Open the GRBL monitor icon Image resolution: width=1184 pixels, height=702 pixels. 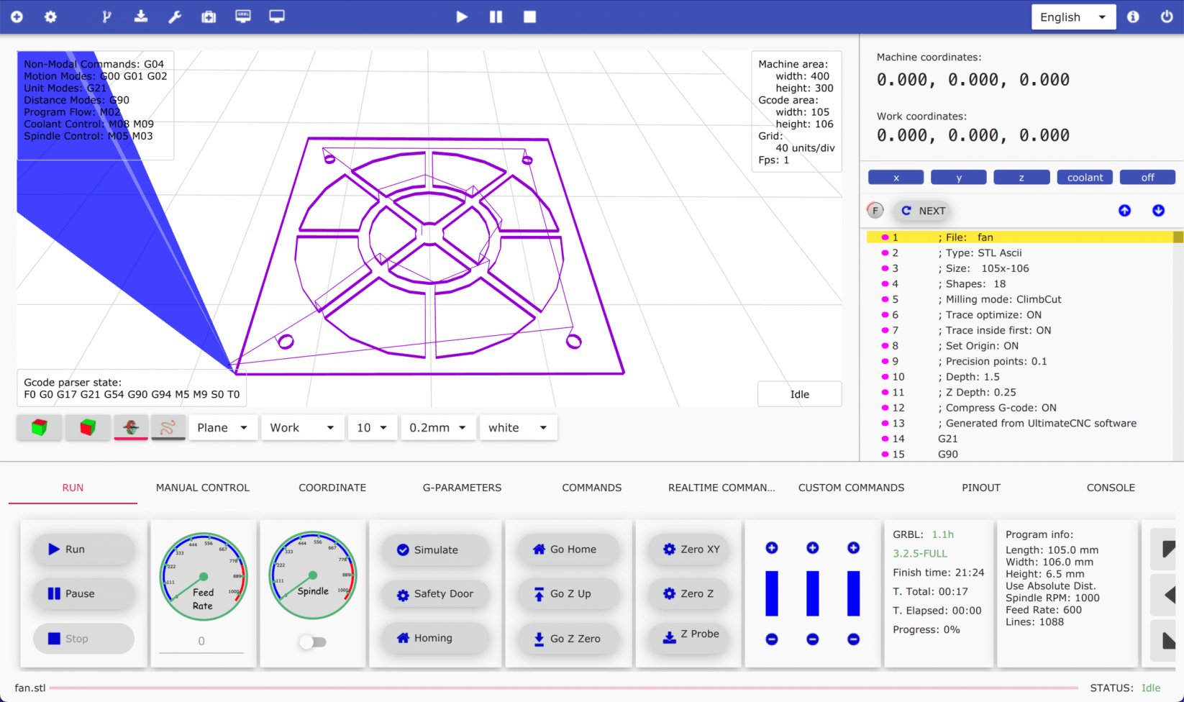pyautogui.click(x=243, y=17)
